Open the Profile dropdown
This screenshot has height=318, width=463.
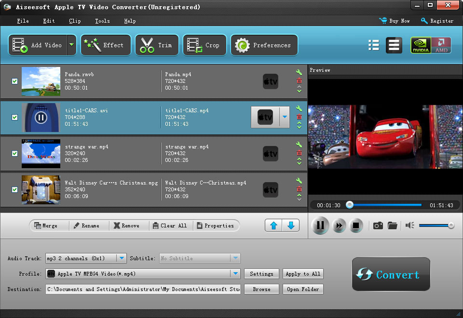(235, 274)
